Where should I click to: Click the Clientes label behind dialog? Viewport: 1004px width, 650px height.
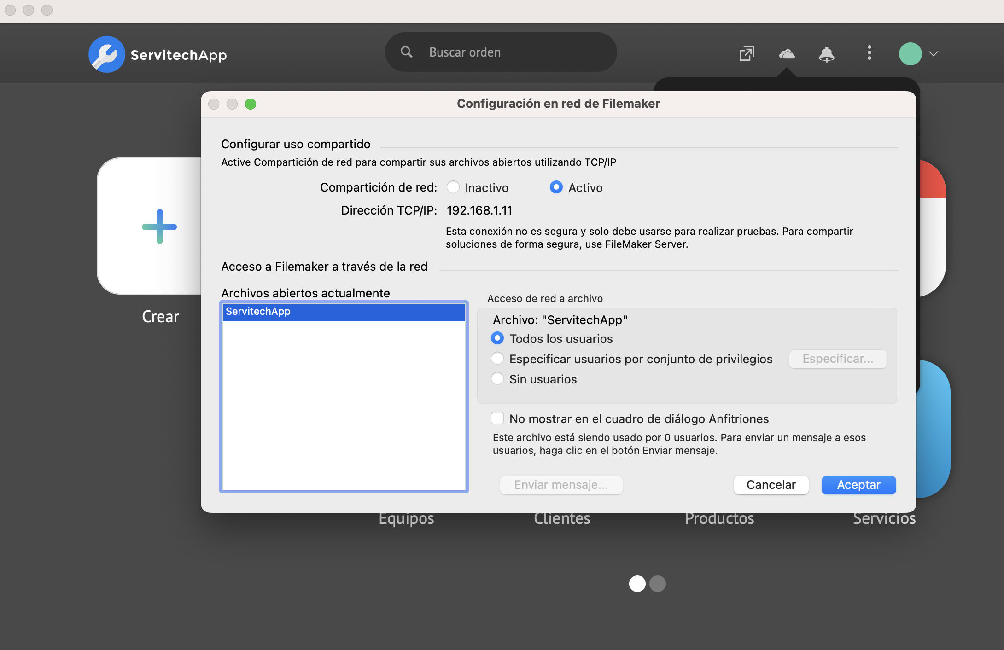[562, 519]
